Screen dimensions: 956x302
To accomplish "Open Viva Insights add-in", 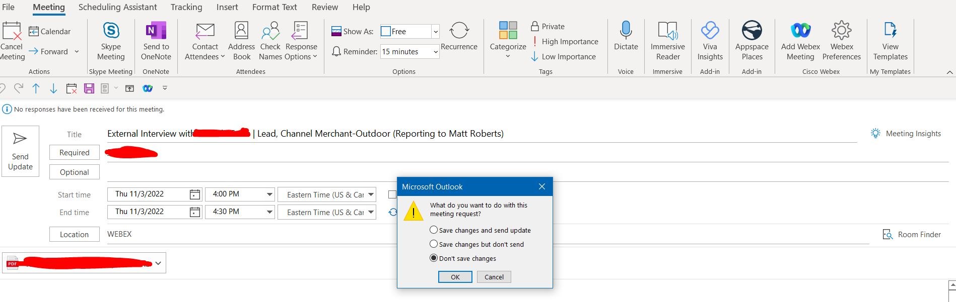I will click(x=710, y=31).
